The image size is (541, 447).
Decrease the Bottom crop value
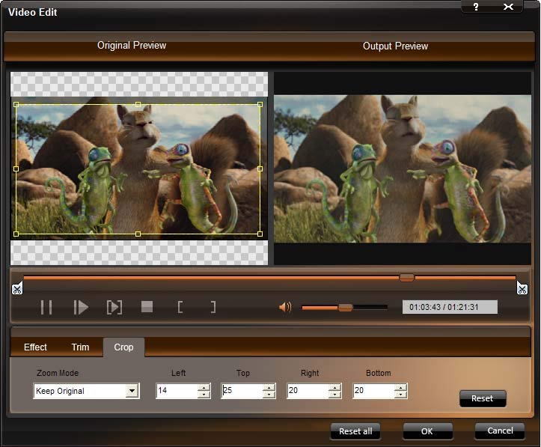click(400, 395)
